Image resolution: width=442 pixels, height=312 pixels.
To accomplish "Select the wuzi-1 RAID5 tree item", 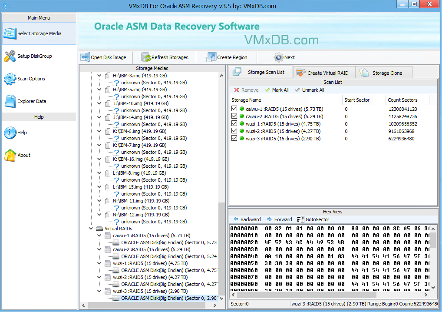I will (x=150, y=263).
